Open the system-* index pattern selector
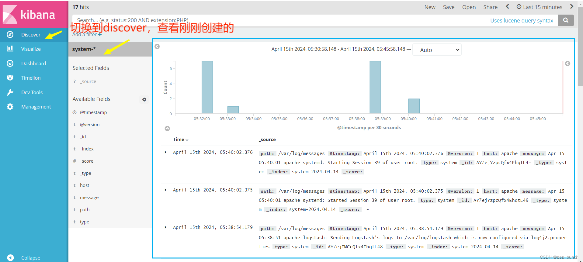This screenshot has width=583, height=262. (x=110, y=49)
